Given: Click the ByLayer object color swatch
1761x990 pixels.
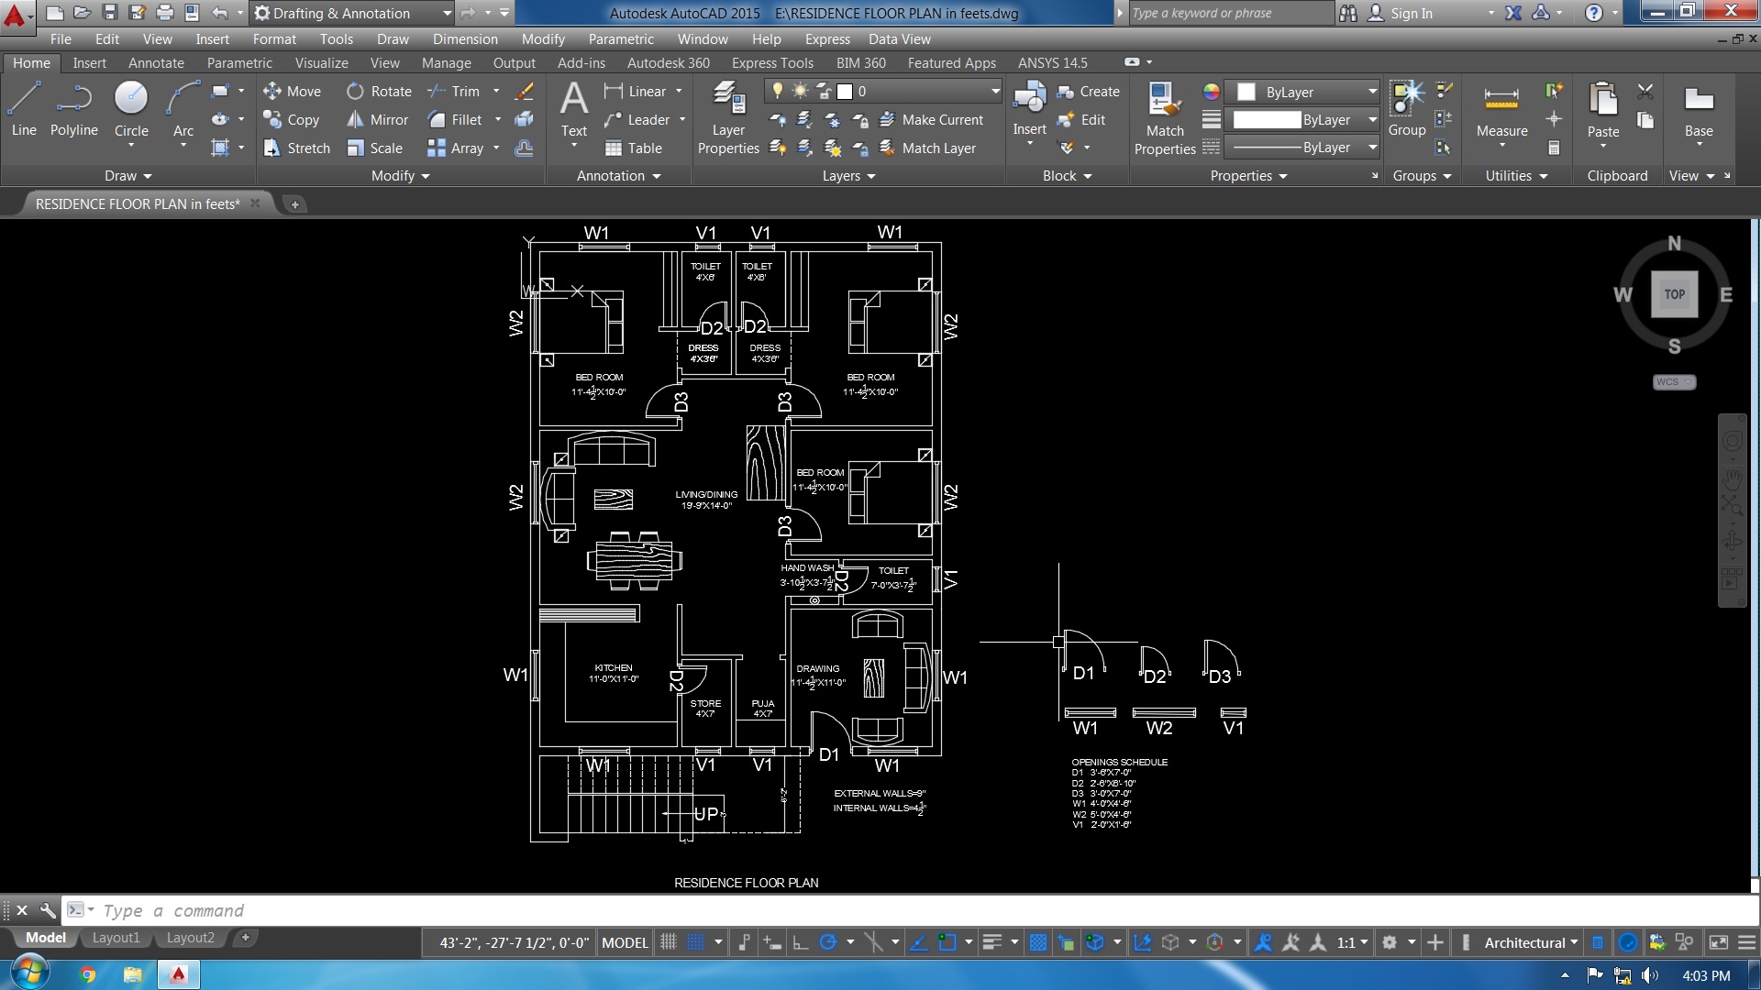Looking at the screenshot, I should tap(1246, 92).
